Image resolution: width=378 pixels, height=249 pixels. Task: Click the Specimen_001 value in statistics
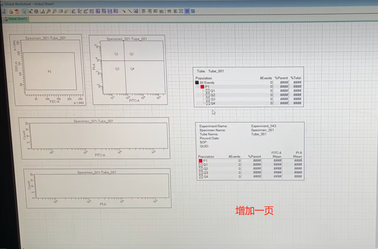(x=263, y=130)
